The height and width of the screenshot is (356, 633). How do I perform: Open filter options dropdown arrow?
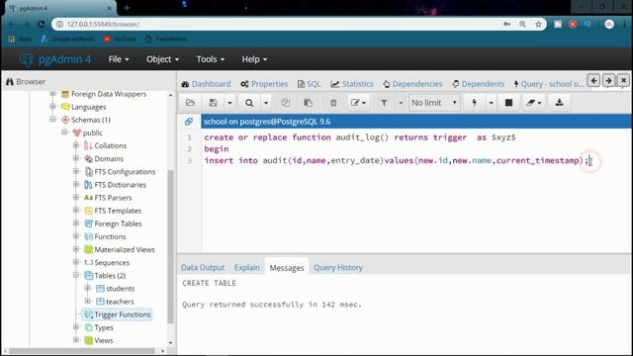401,103
